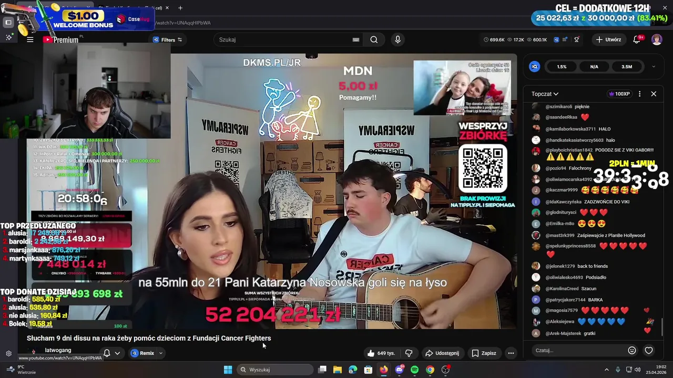Open the Utwórz create button
The width and height of the screenshot is (673, 378).
[608, 39]
